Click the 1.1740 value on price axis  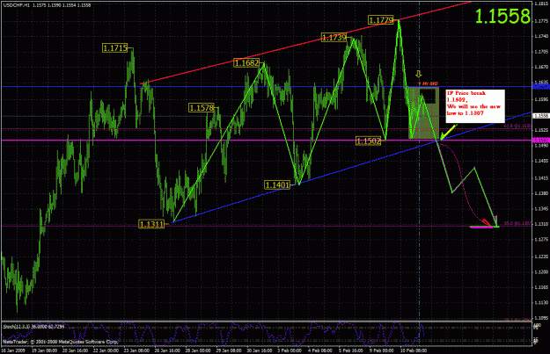(x=541, y=36)
